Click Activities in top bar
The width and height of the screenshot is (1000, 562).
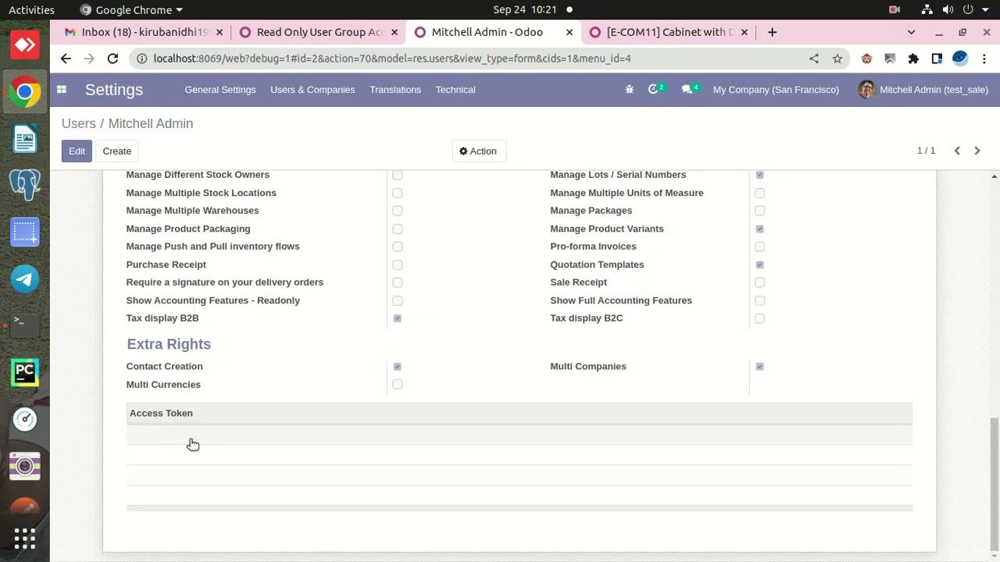31,9
